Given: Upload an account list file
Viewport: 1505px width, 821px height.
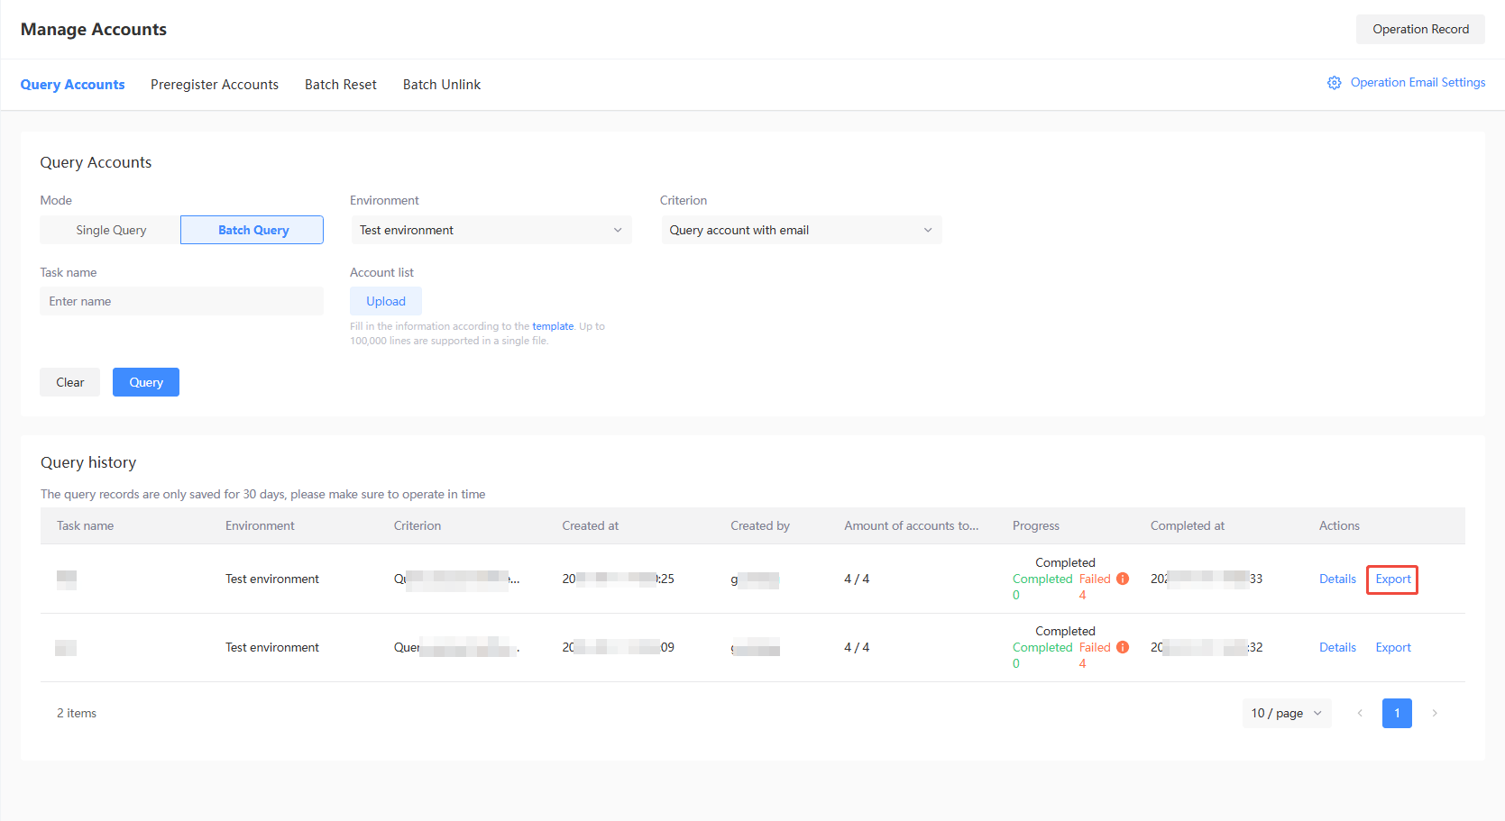Looking at the screenshot, I should pyautogui.click(x=386, y=300).
